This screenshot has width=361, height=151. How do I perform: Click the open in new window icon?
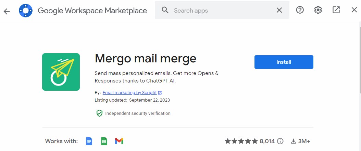tap(336, 10)
